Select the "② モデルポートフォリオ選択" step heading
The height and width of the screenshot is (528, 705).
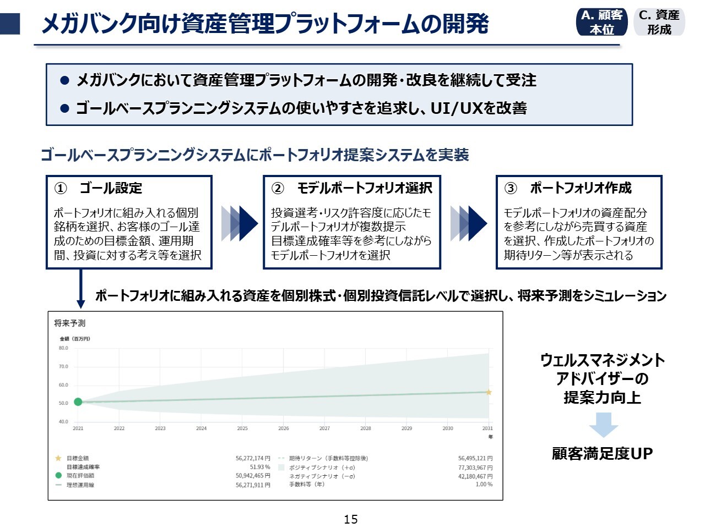(352, 188)
